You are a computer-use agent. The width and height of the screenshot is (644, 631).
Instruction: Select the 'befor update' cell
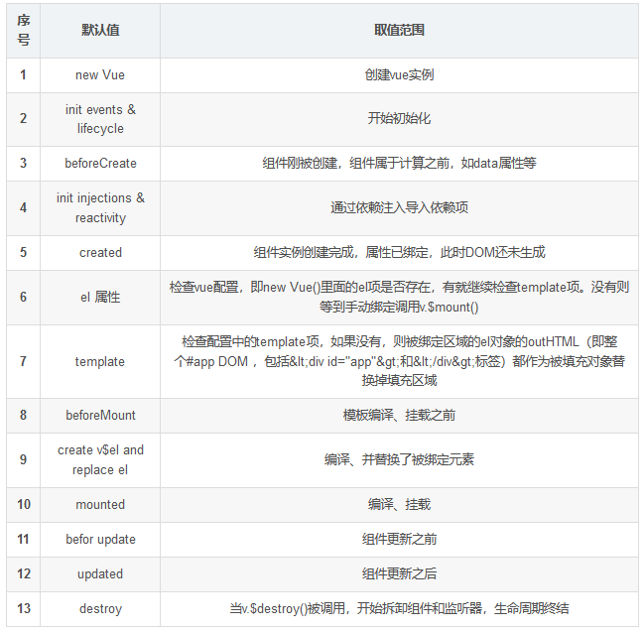(x=100, y=540)
